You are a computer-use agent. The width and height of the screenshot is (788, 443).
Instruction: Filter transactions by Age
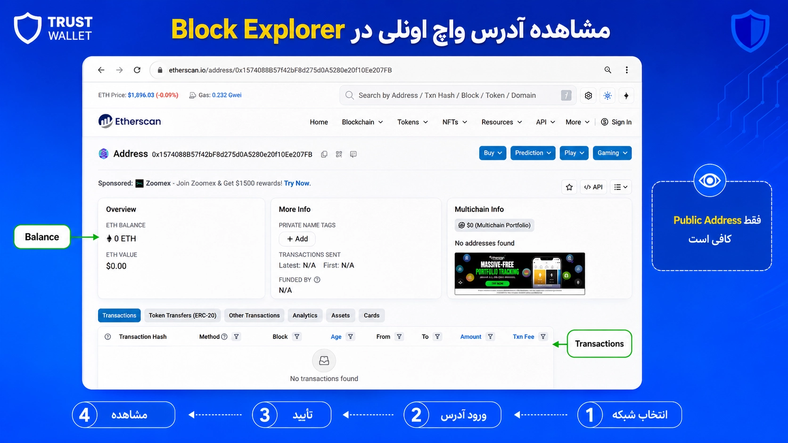tap(350, 337)
